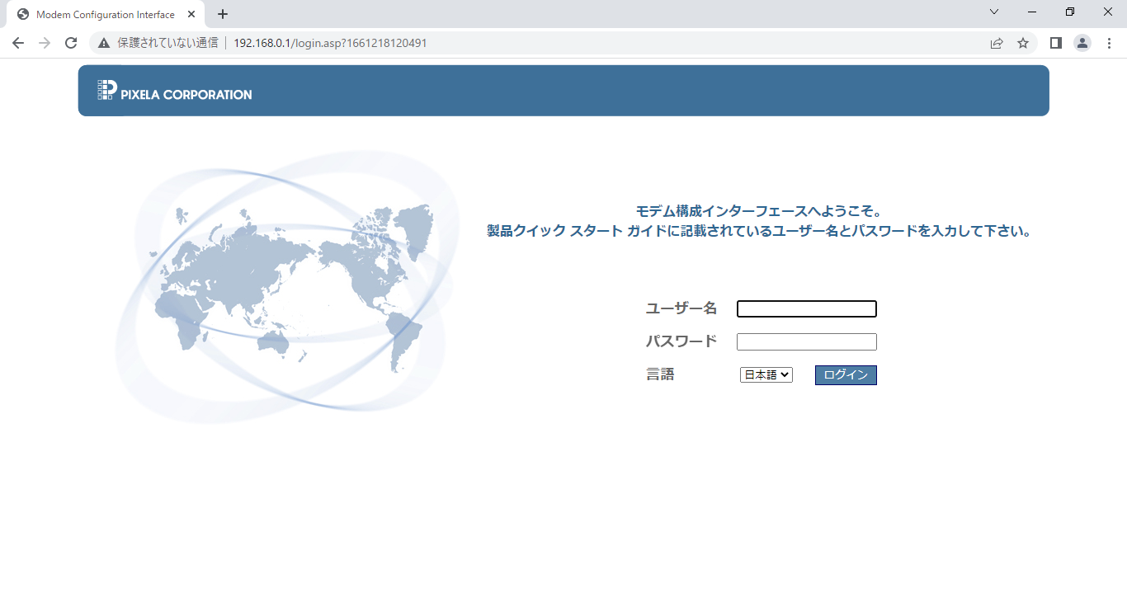Open a new browser tab
Viewport: 1127px width, 593px height.
[223, 14]
